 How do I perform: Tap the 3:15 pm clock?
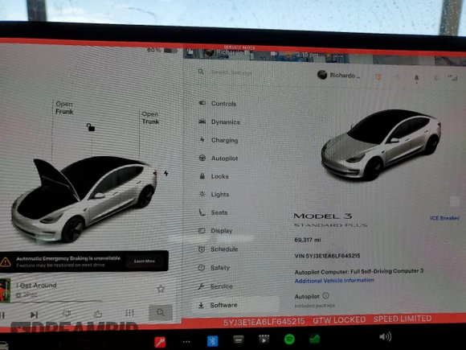[307, 55]
